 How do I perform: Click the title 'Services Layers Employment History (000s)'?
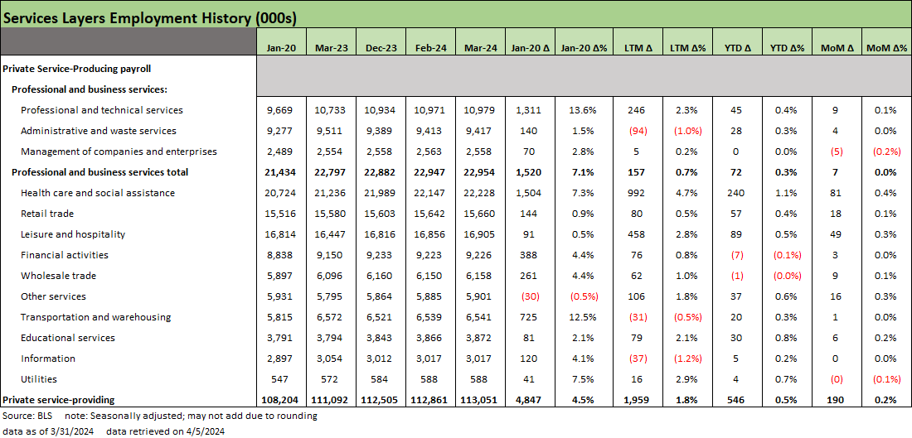pos(149,18)
